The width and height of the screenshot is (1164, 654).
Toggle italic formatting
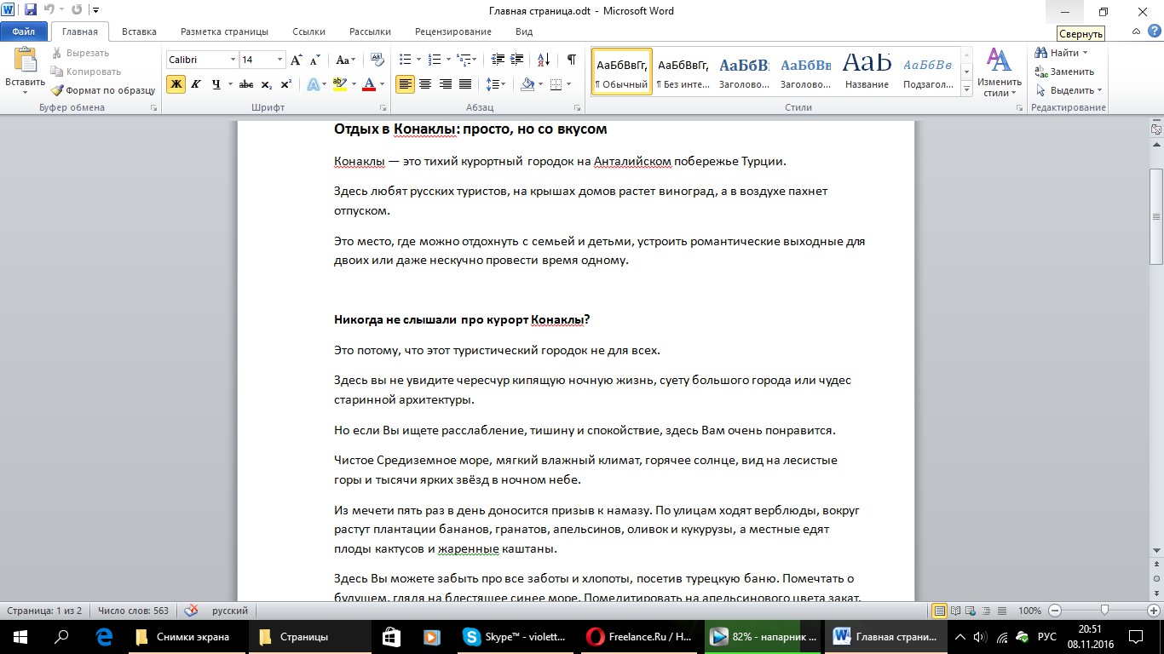point(196,84)
